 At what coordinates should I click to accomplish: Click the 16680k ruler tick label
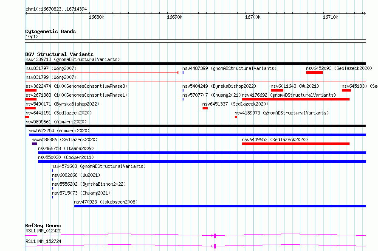[96, 17]
